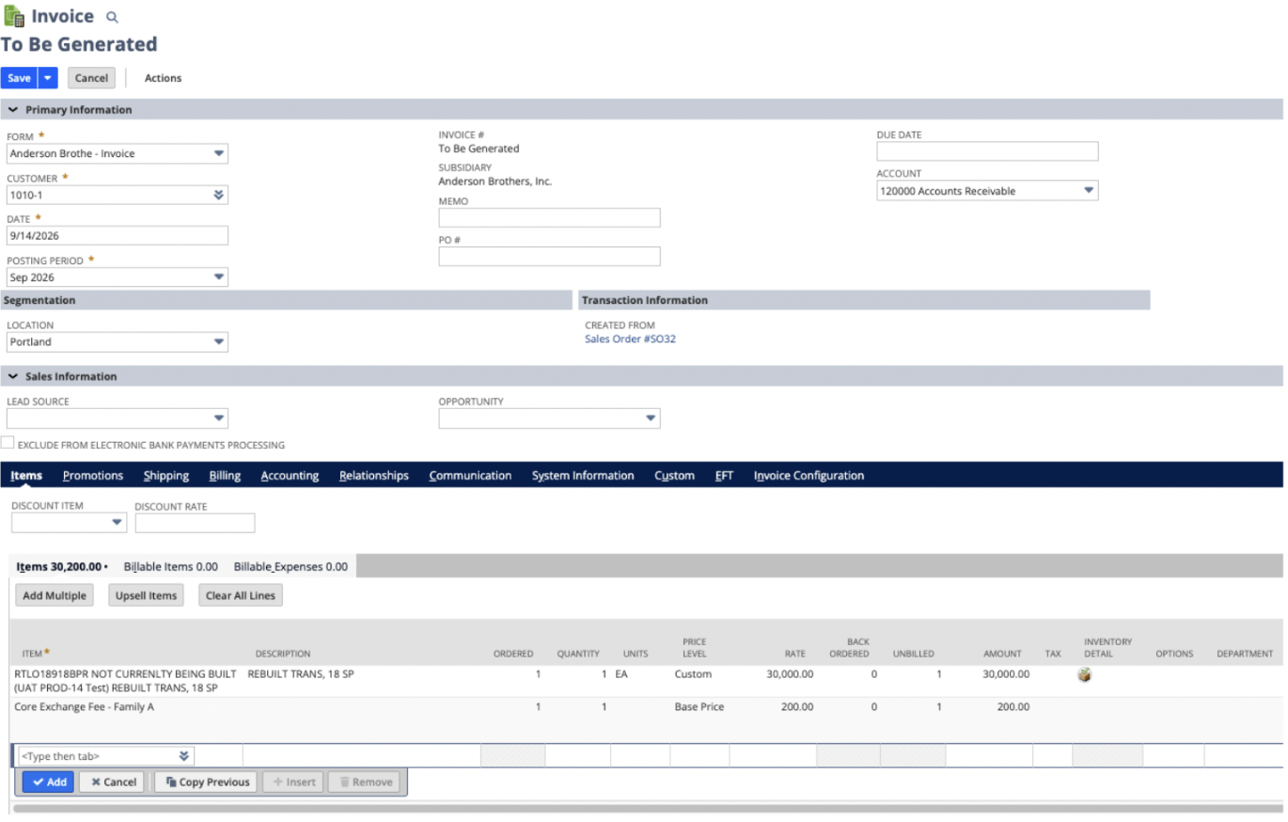
Task: Collapse the Sales Information section
Action: (13, 376)
